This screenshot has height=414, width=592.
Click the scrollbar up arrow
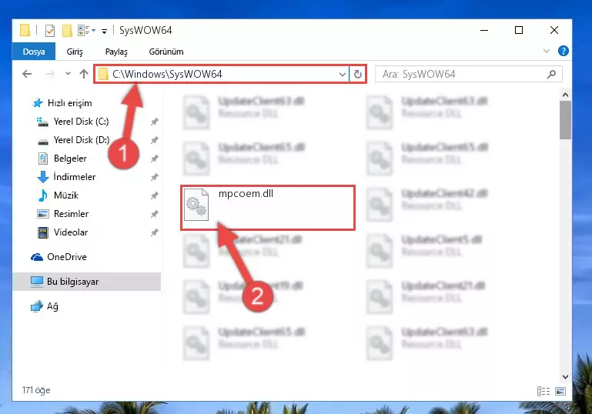pyautogui.click(x=565, y=95)
